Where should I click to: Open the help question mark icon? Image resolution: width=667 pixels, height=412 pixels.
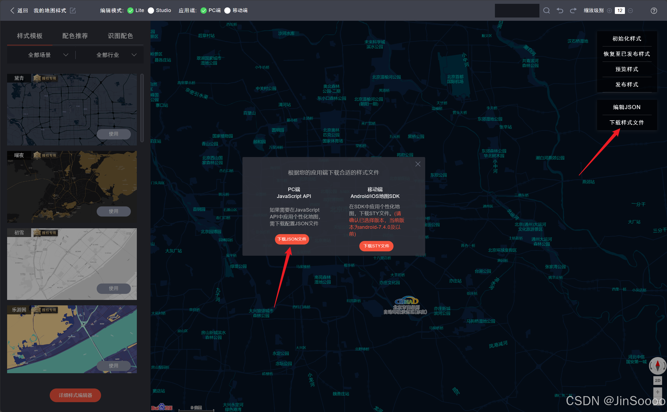coord(654,10)
